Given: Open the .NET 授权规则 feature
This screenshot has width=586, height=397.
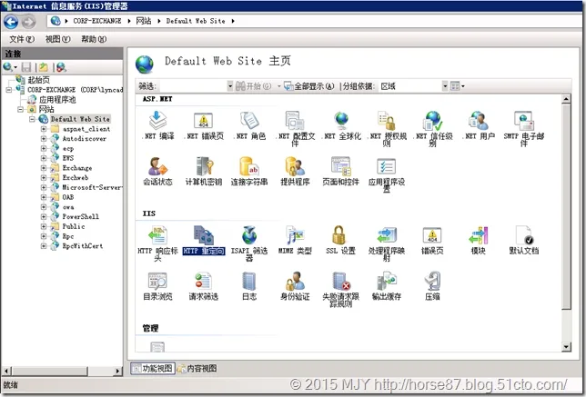Looking at the screenshot, I should [x=387, y=128].
